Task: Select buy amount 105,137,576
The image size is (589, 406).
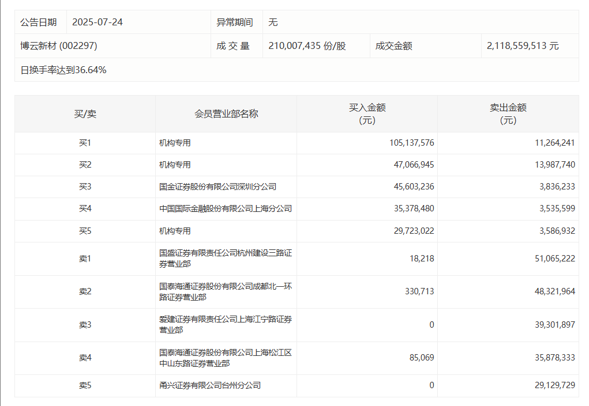Action: (x=411, y=143)
